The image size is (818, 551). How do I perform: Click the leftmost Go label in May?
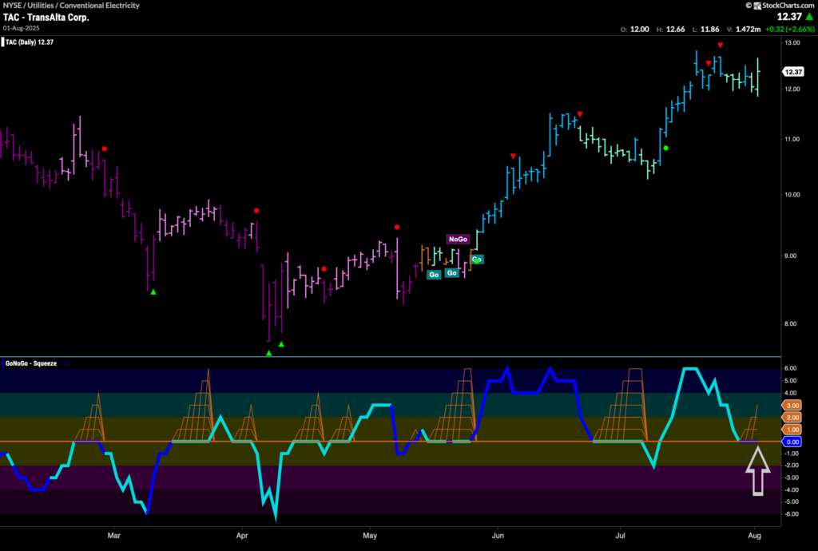coord(434,275)
